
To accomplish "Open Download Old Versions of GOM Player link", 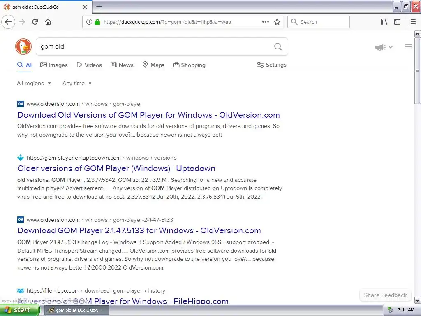I will 148,115.
